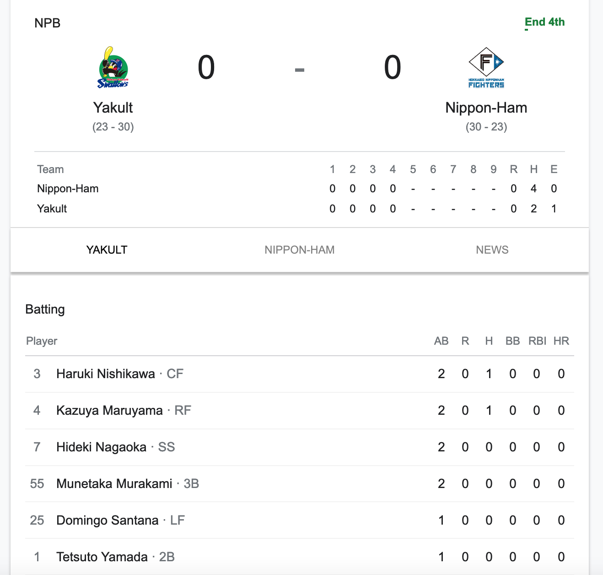Image resolution: width=603 pixels, height=575 pixels.
Task: Click the RBI column header
Action: 537,341
